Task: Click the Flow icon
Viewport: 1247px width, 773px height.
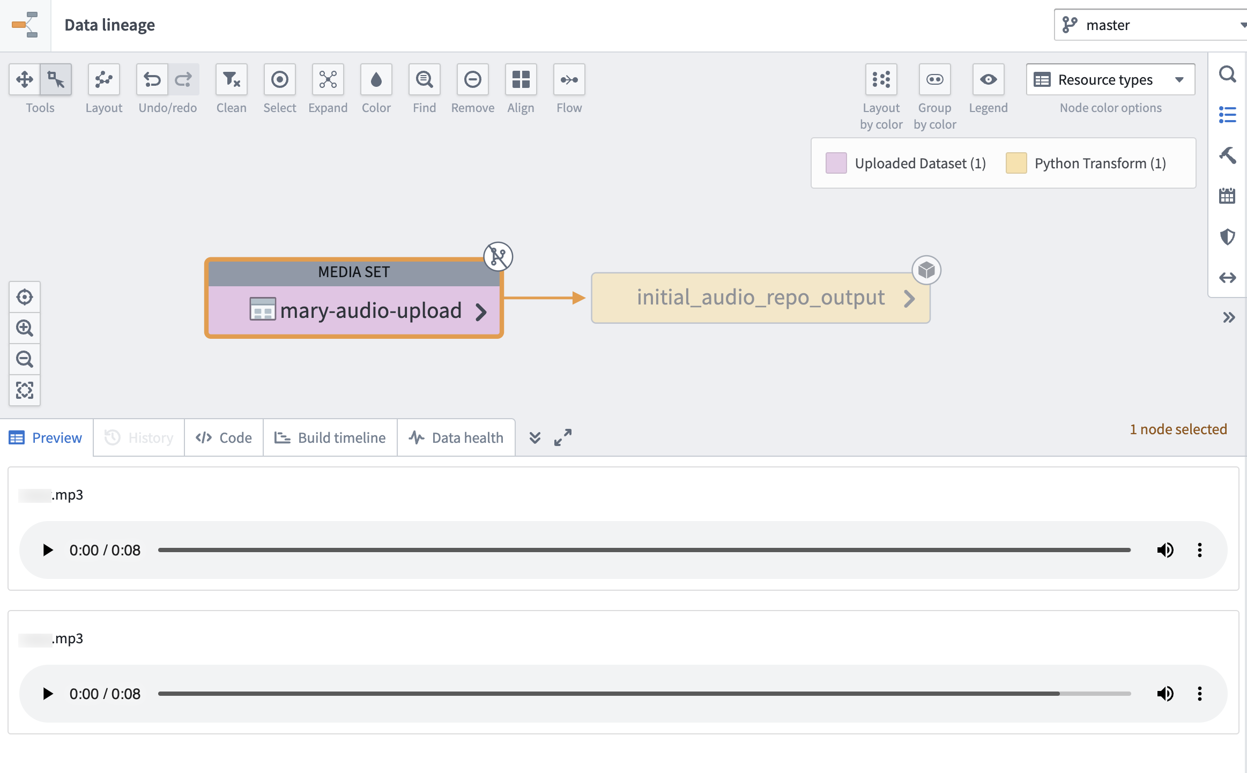Action: (569, 80)
